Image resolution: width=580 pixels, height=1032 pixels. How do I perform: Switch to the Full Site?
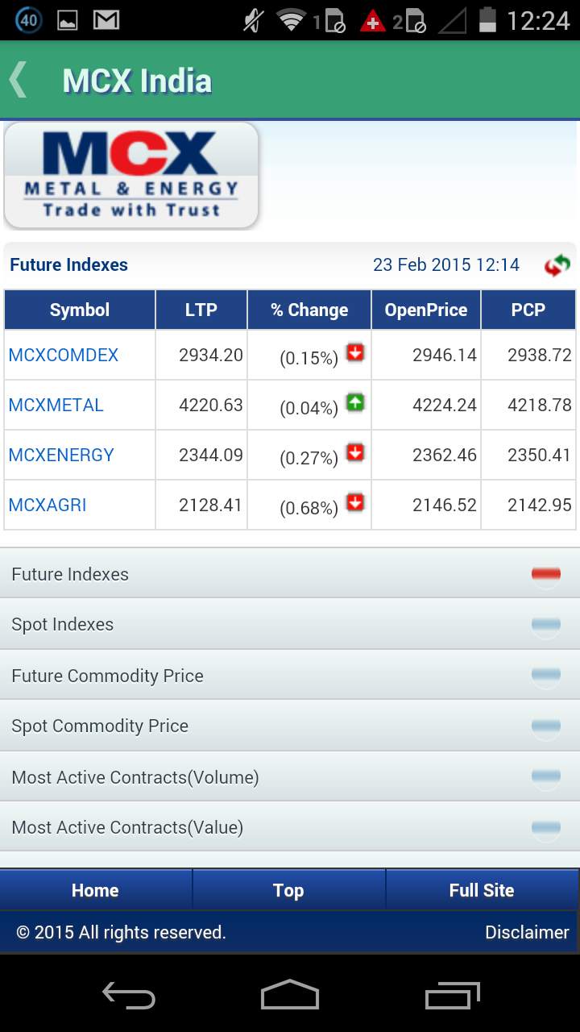point(482,890)
